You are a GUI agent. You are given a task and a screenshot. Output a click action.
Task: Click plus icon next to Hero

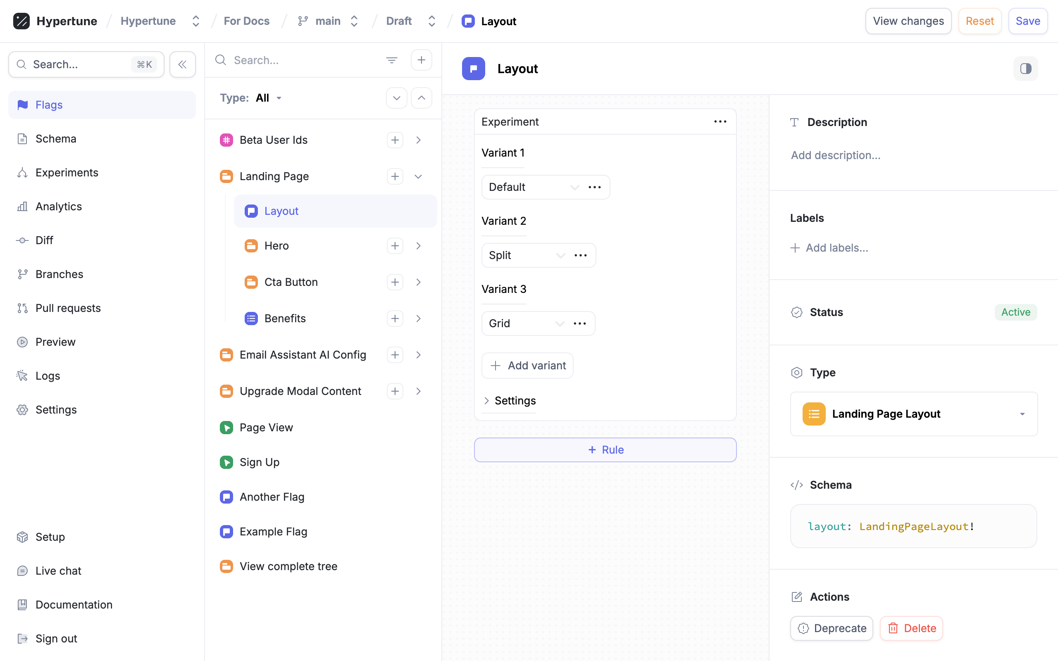pos(395,246)
